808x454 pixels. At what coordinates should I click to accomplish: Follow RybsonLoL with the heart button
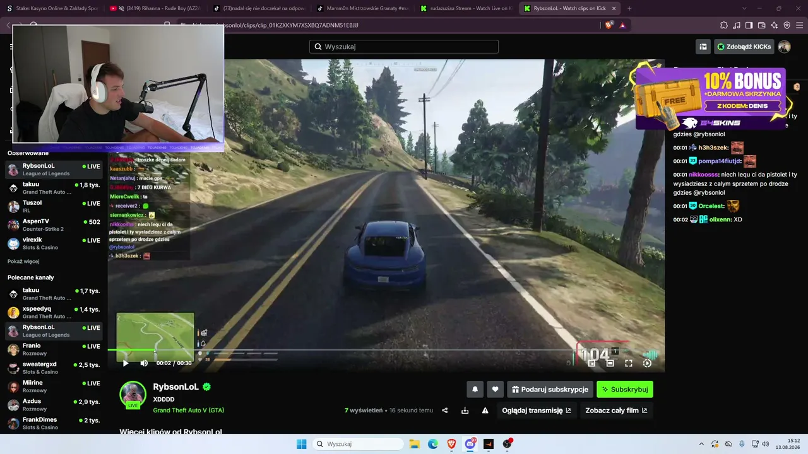pos(496,390)
